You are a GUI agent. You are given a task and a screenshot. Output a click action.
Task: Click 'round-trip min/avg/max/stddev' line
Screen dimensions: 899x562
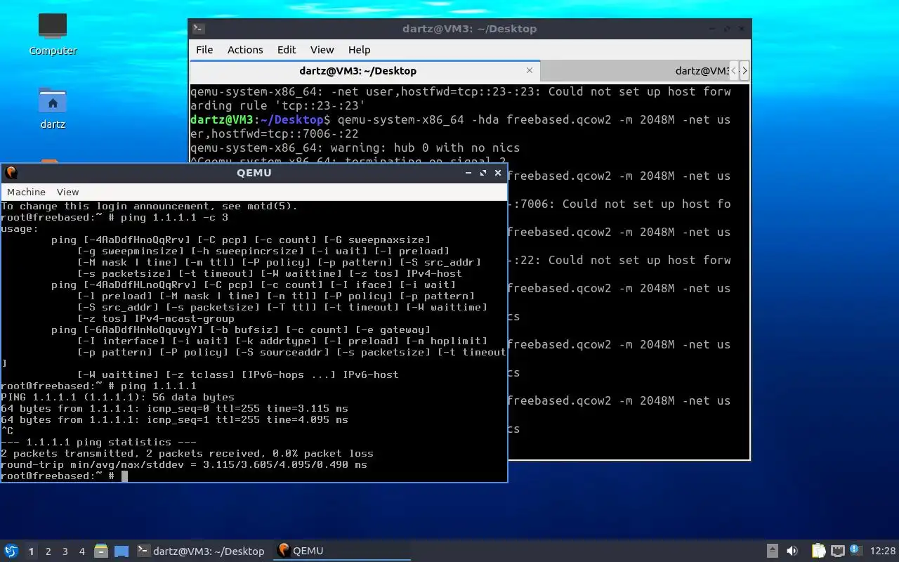pos(184,465)
